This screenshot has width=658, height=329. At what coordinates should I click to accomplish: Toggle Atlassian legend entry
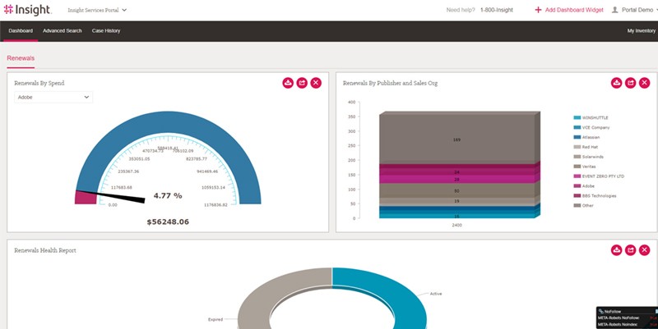click(586, 137)
